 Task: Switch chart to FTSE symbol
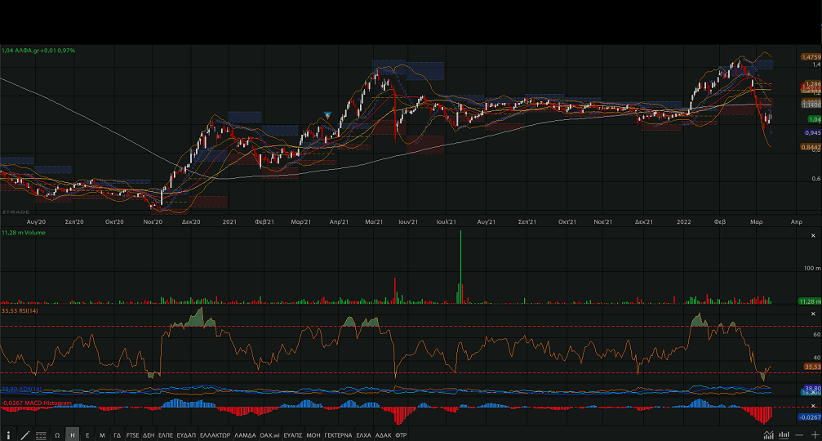(132, 435)
